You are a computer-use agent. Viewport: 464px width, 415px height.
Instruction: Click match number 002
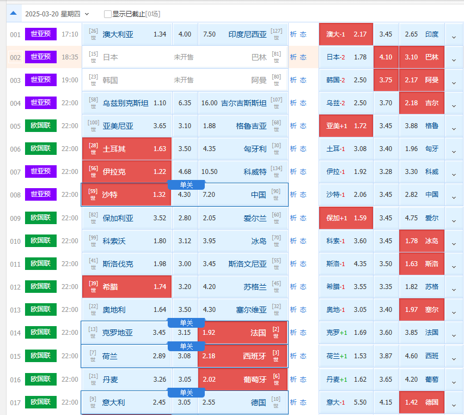tap(15, 57)
